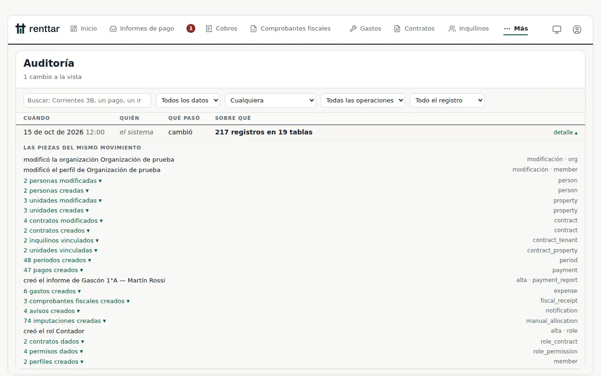Expand 4 contratos modificados
The width and height of the screenshot is (601, 376).
tap(63, 221)
